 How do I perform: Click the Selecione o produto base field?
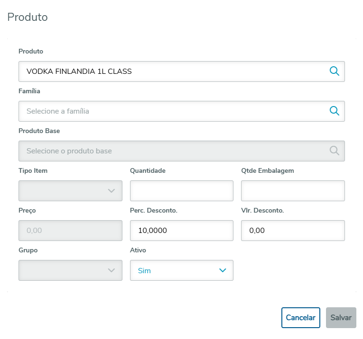(x=171, y=151)
